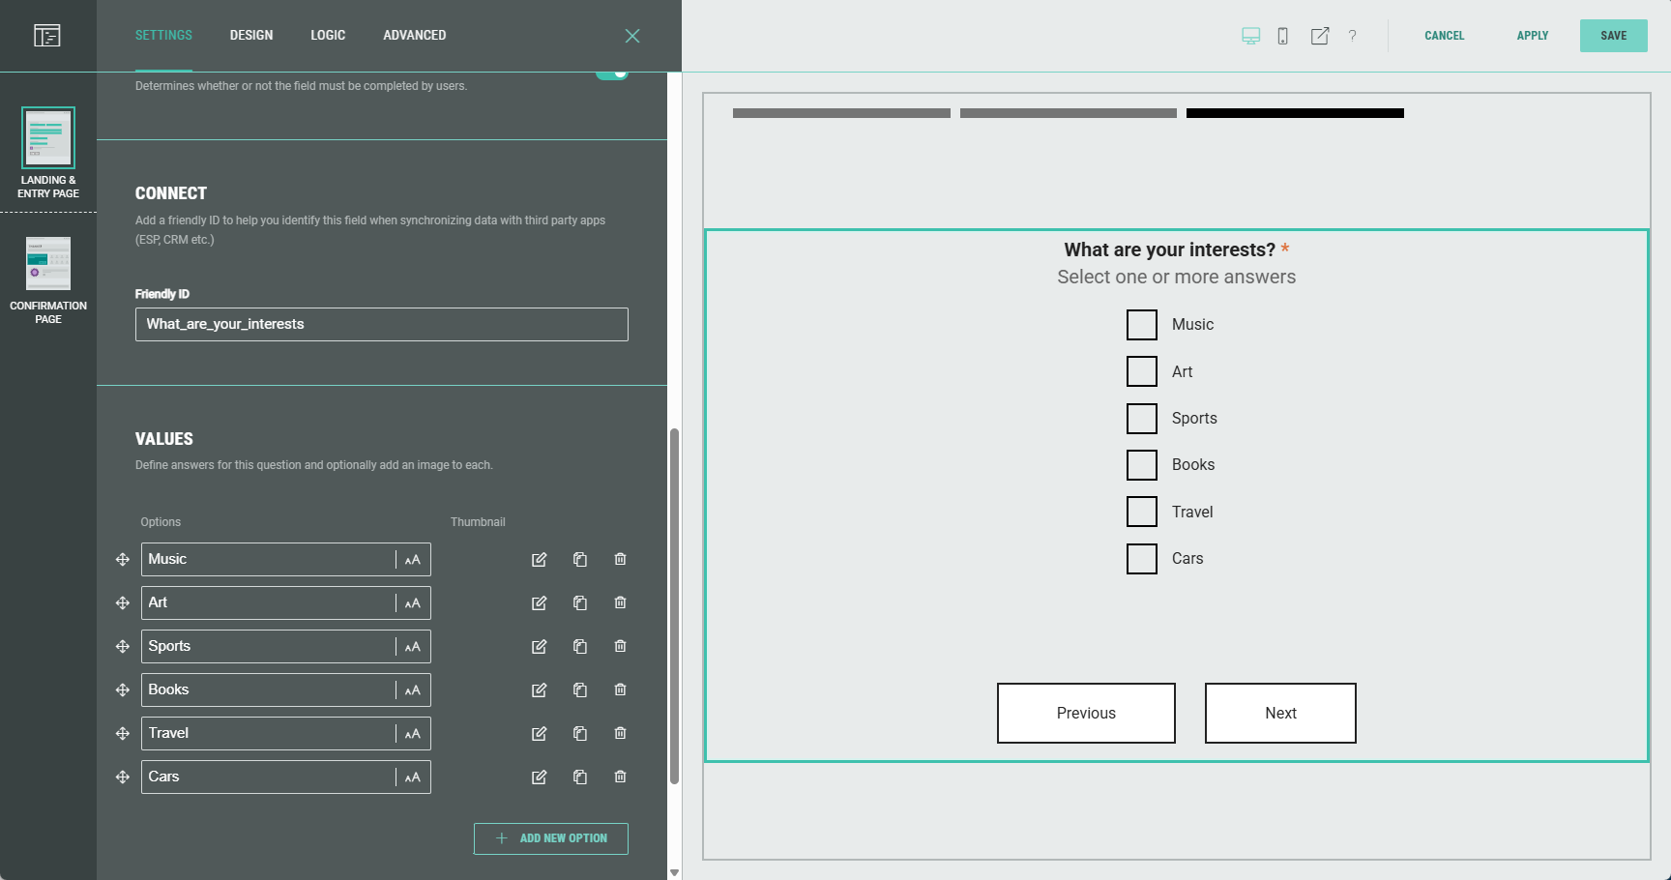This screenshot has height=880, width=1671.
Task: Open text formatting for Books option
Action: coord(413,690)
